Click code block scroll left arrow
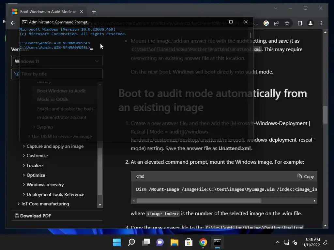Image resolution: width=334 pixels, height=250 pixels. click(134, 201)
